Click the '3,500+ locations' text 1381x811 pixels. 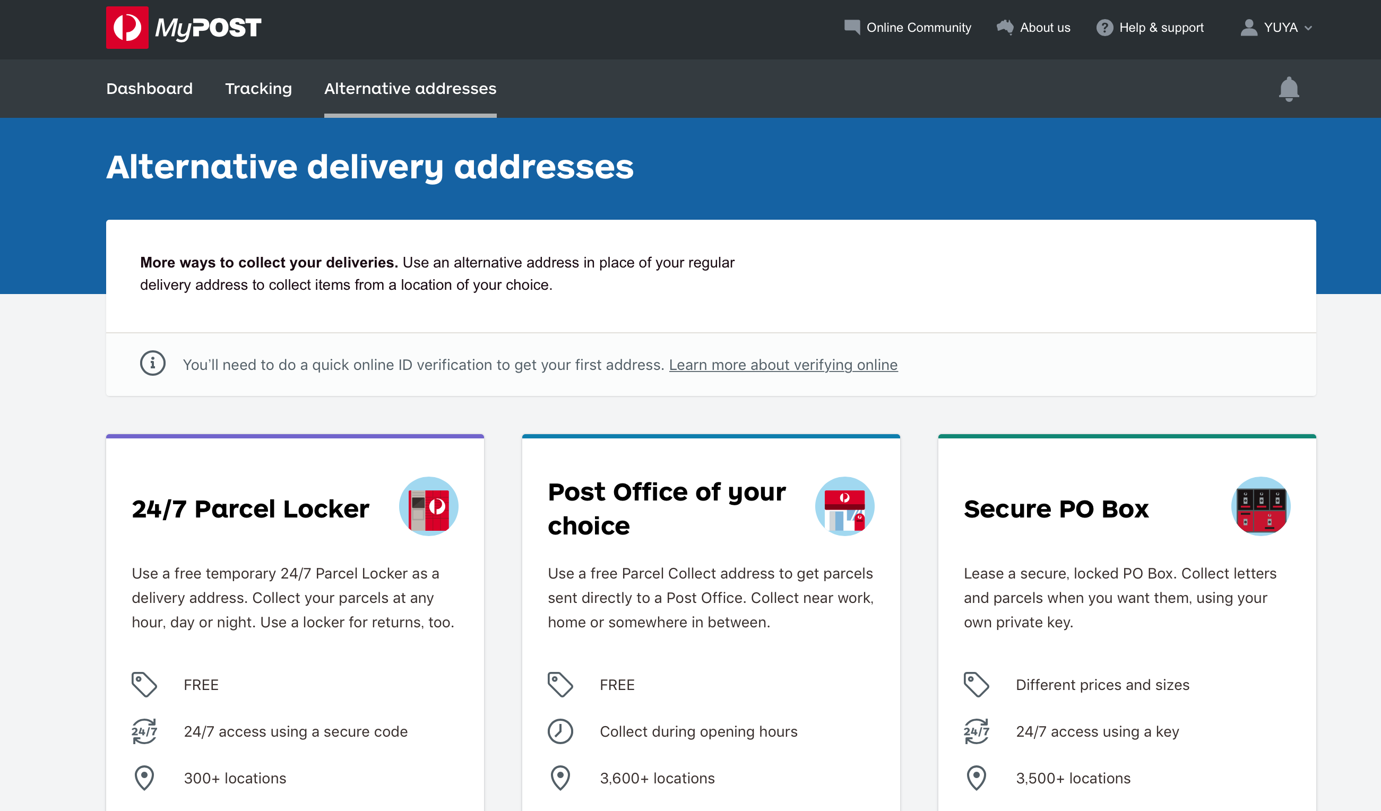tap(1073, 778)
